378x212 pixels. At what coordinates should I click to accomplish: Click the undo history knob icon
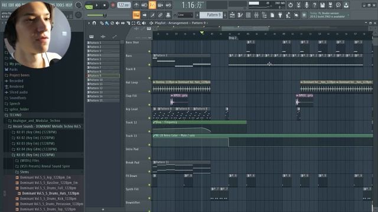tap(291, 5)
